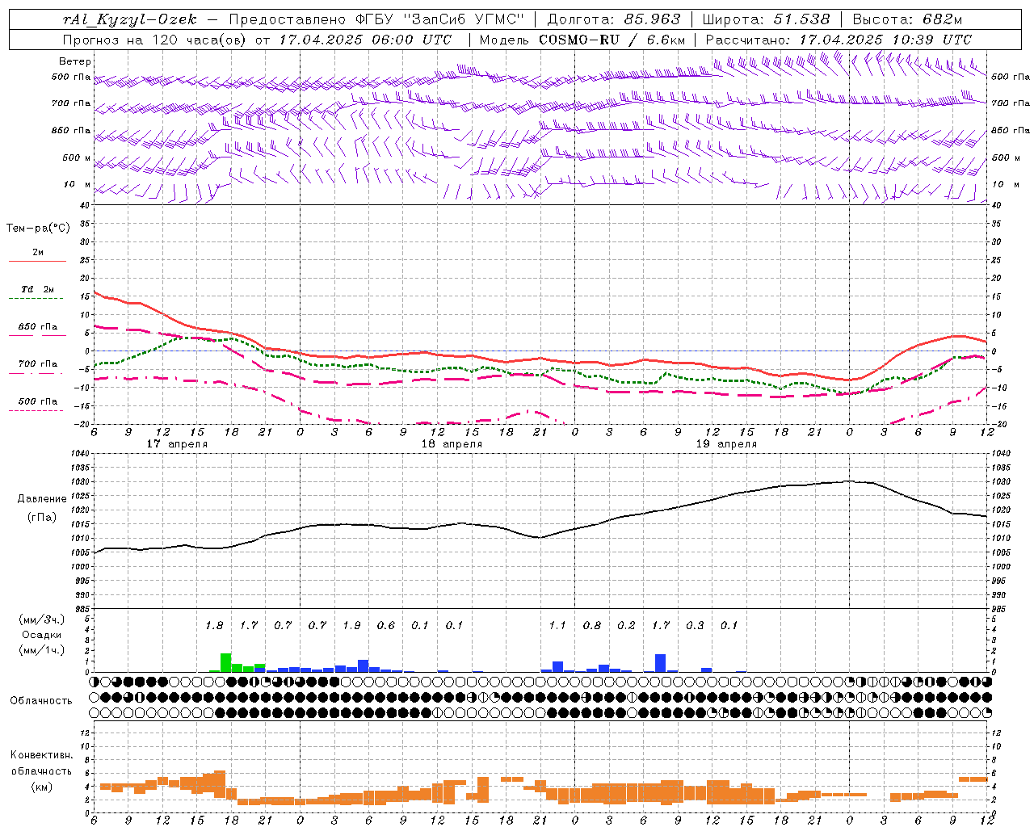This screenshot has height=827, width=1034.
Task: Click the (мм/1ч.) precipitation unit label
Action: pyautogui.click(x=42, y=650)
